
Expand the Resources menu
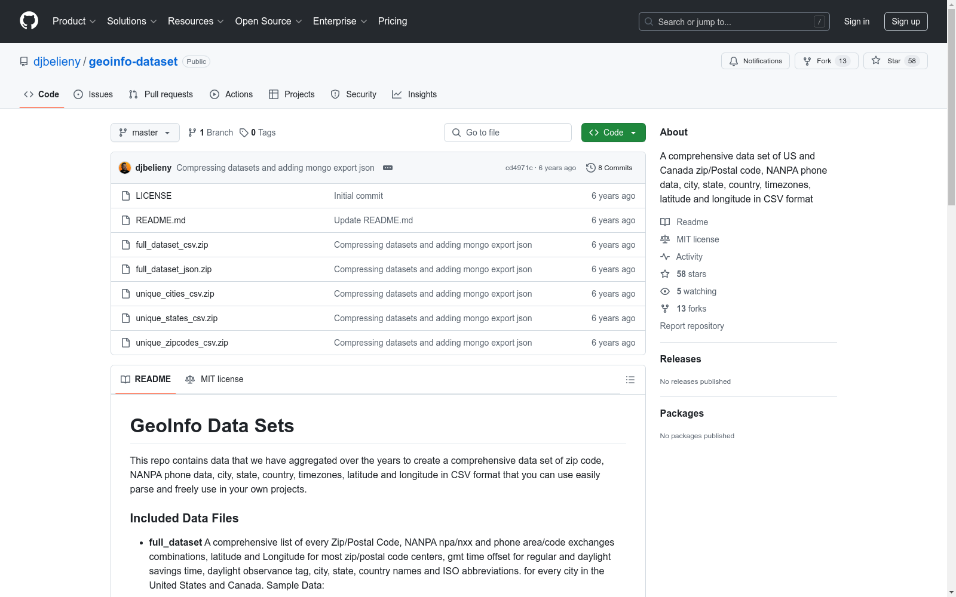coord(196,21)
